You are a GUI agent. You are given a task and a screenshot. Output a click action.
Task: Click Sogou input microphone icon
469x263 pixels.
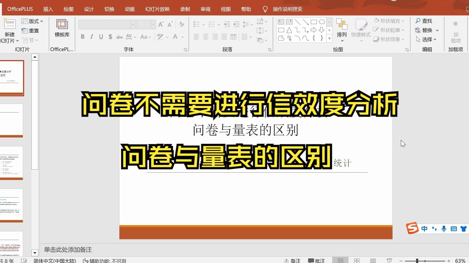click(x=444, y=229)
